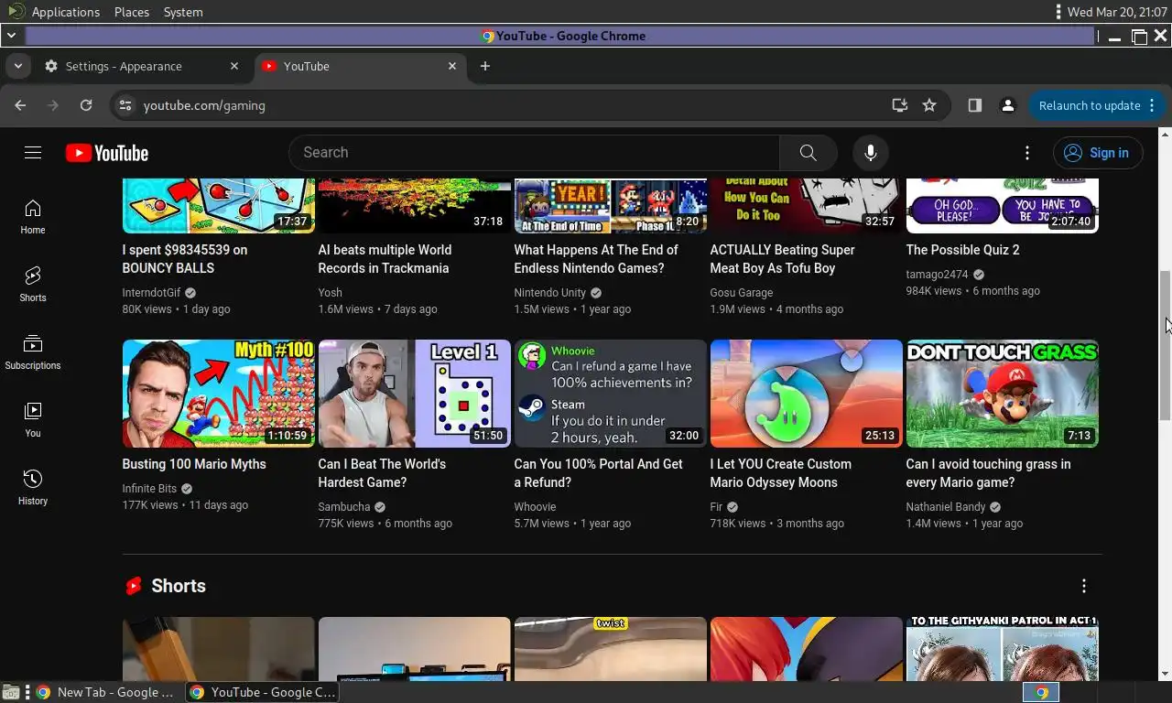Visit Gosu Garage channel
The width and height of the screenshot is (1172, 703).
742,293
